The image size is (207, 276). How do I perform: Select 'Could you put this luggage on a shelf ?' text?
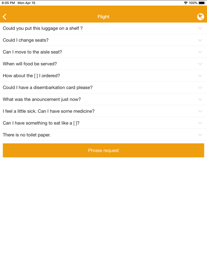43,28
